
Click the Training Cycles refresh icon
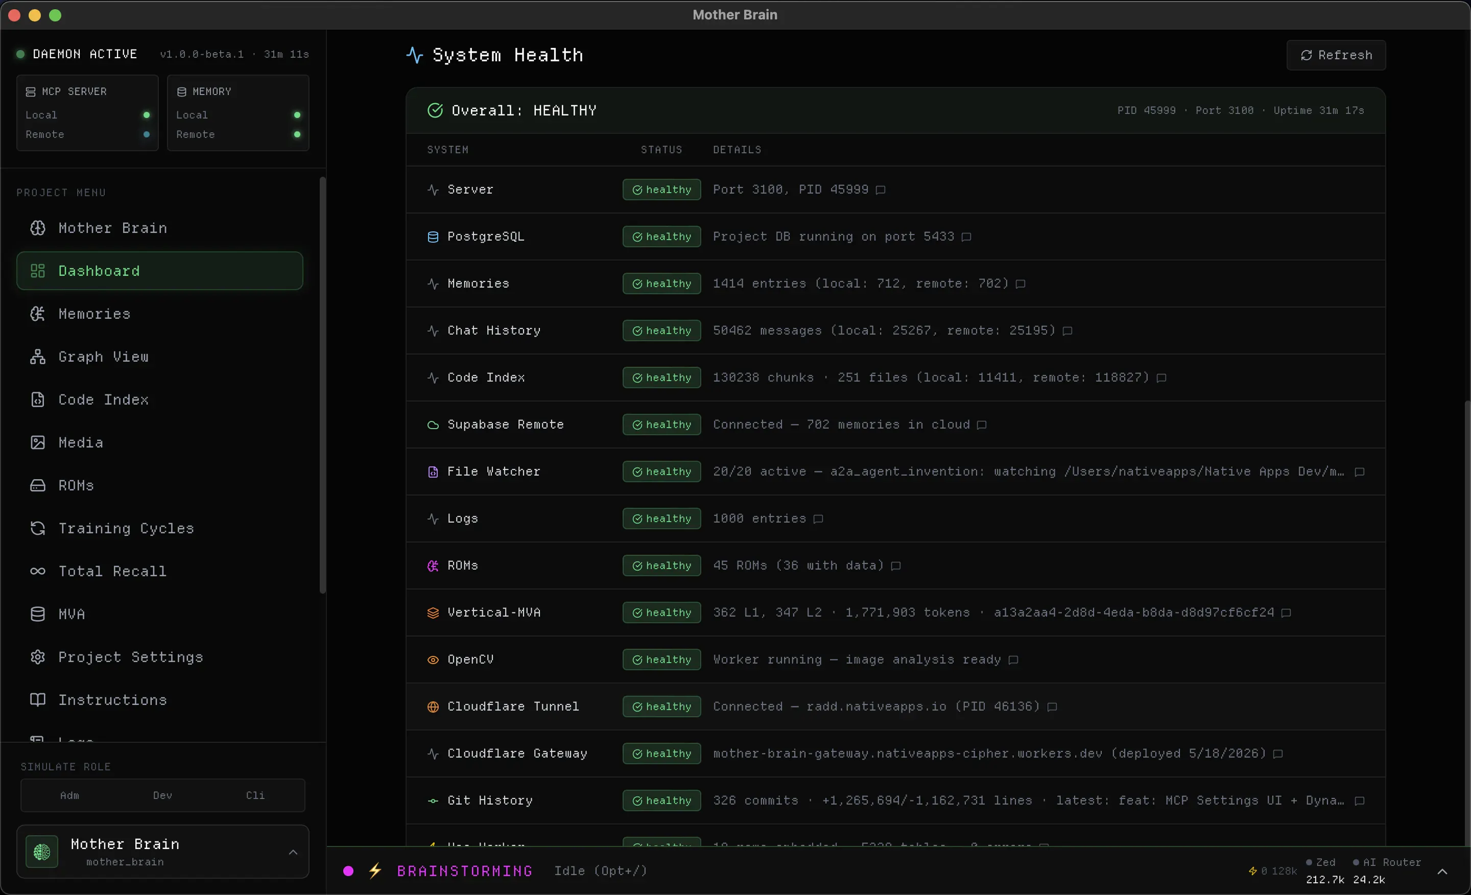[x=38, y=528]
